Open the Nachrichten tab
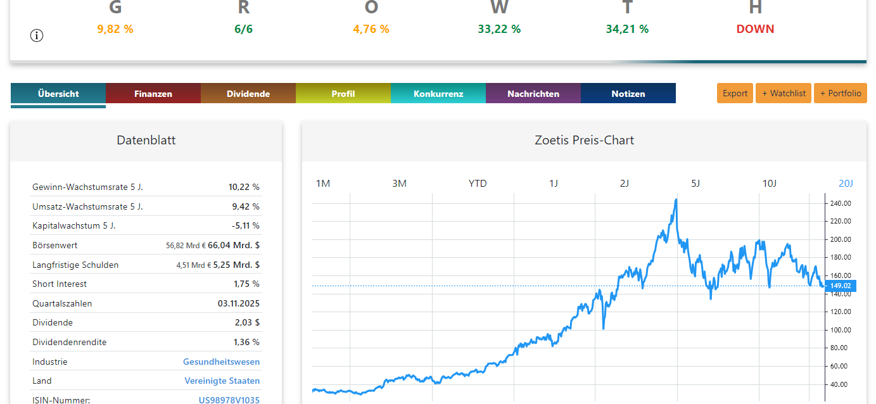 coord(533,94)
